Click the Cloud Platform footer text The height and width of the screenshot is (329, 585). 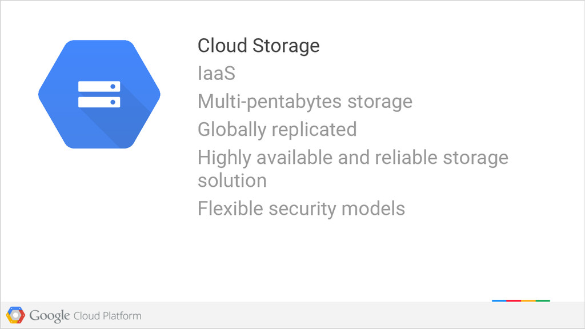coord(107,316)
